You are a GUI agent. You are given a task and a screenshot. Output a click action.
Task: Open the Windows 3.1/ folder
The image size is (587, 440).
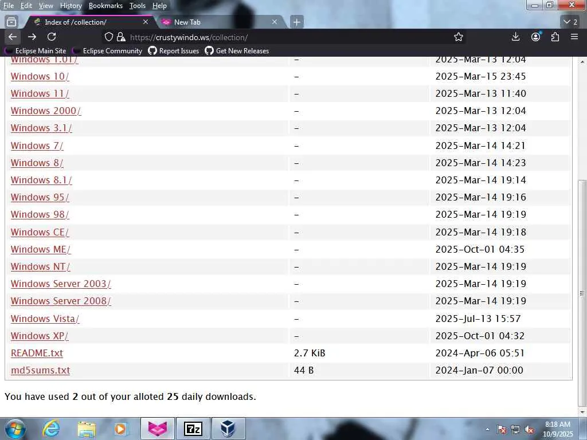41,128
